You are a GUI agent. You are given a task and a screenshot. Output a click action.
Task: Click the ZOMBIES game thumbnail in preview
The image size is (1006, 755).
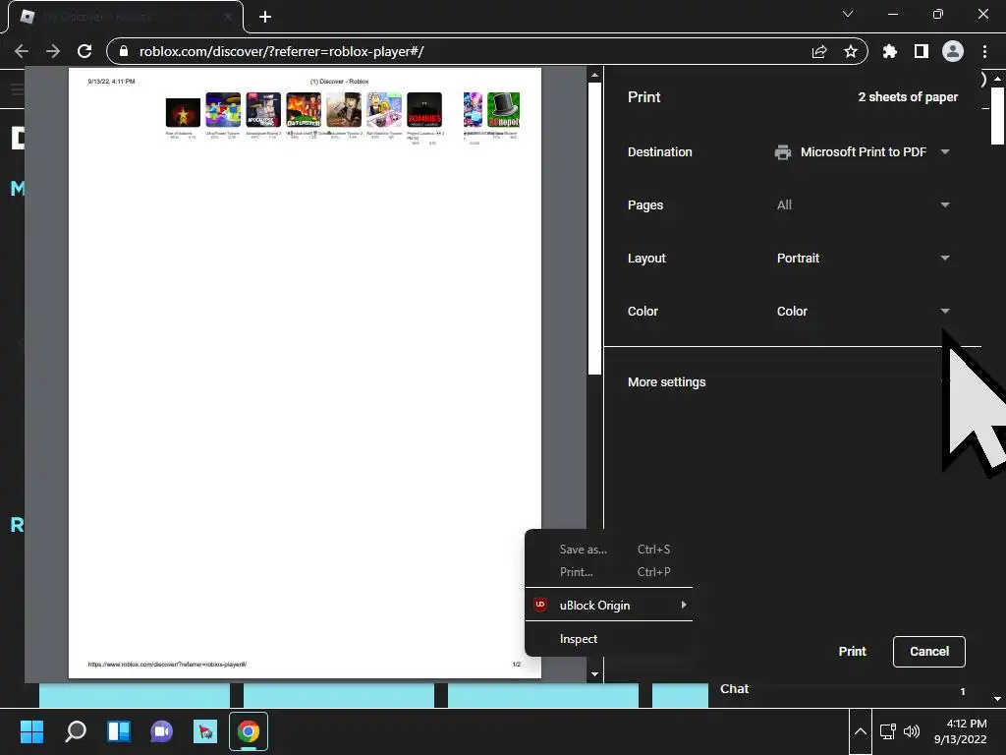coord(424,110)
